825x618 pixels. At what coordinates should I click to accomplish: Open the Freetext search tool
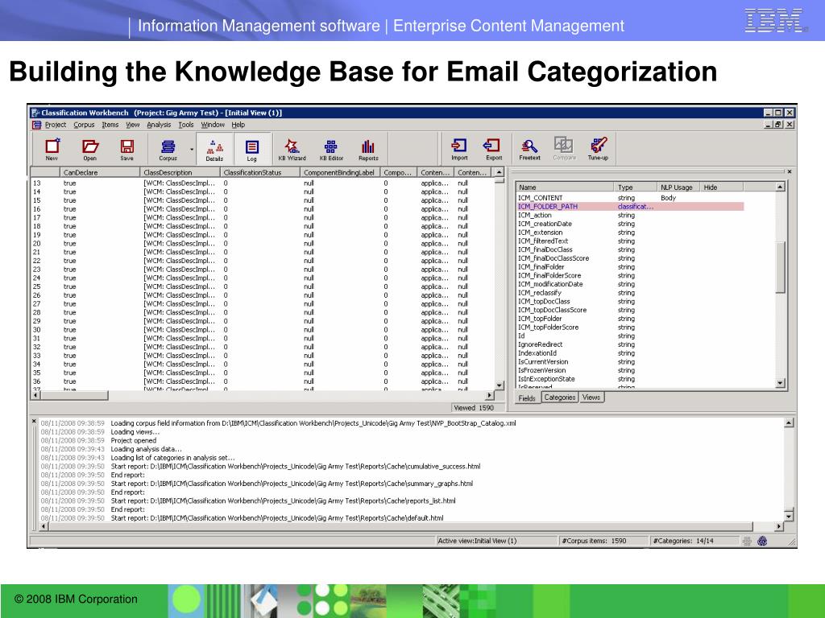[529, 148]
